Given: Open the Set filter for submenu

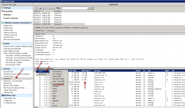Looking at the screenshot, I should [x=43, y=74].
